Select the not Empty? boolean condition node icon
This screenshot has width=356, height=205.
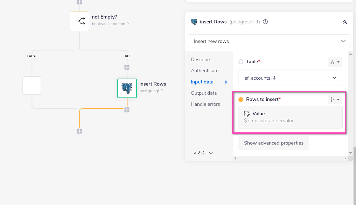tap(79, 21)
